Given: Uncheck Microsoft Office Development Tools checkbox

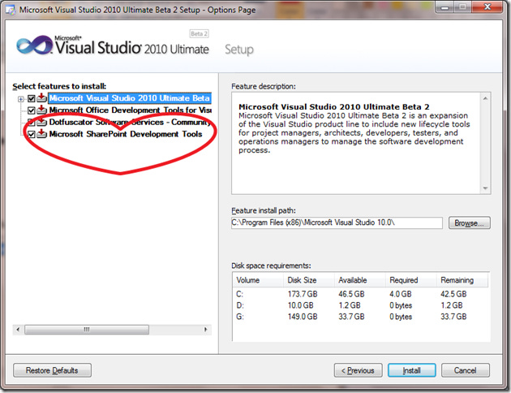Looking at the screenshot, I should point(32,110).
